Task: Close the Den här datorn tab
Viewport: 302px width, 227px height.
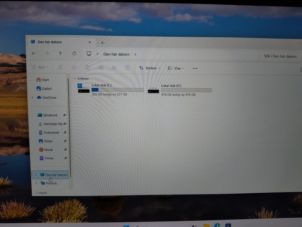Action: point(90,42)
